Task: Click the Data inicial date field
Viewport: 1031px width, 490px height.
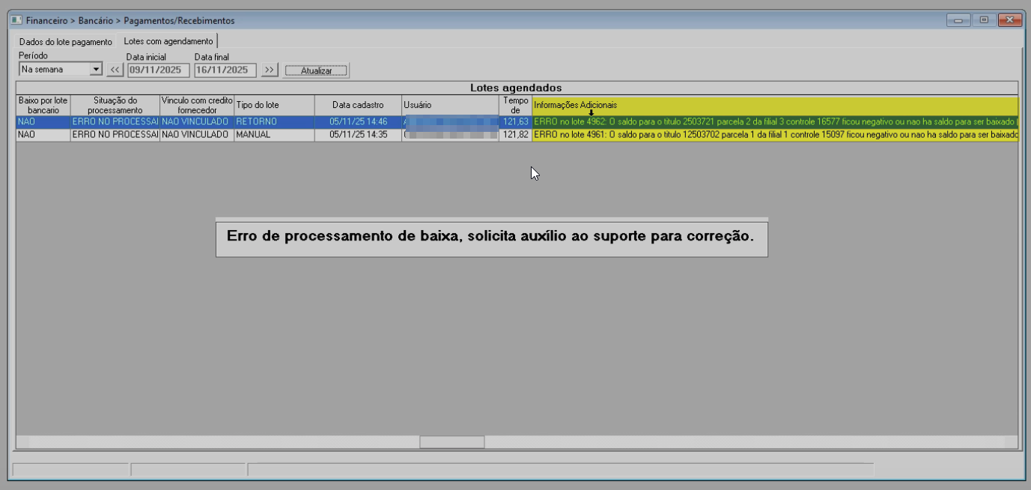Action: pyautogui.click(x=158, y=70)
